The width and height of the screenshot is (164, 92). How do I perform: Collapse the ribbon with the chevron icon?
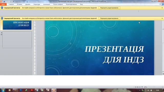point(160,4)
